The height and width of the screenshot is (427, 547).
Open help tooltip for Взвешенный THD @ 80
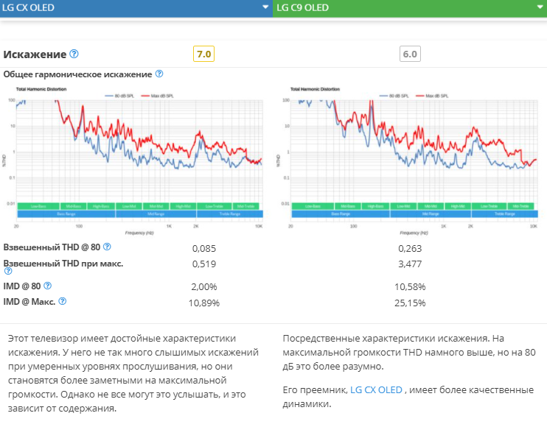[107, 247]
